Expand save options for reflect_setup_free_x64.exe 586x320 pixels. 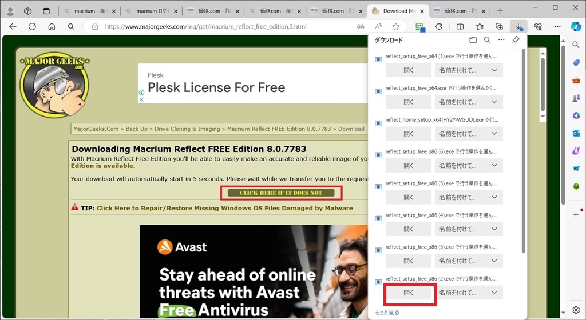coord(494,102)
